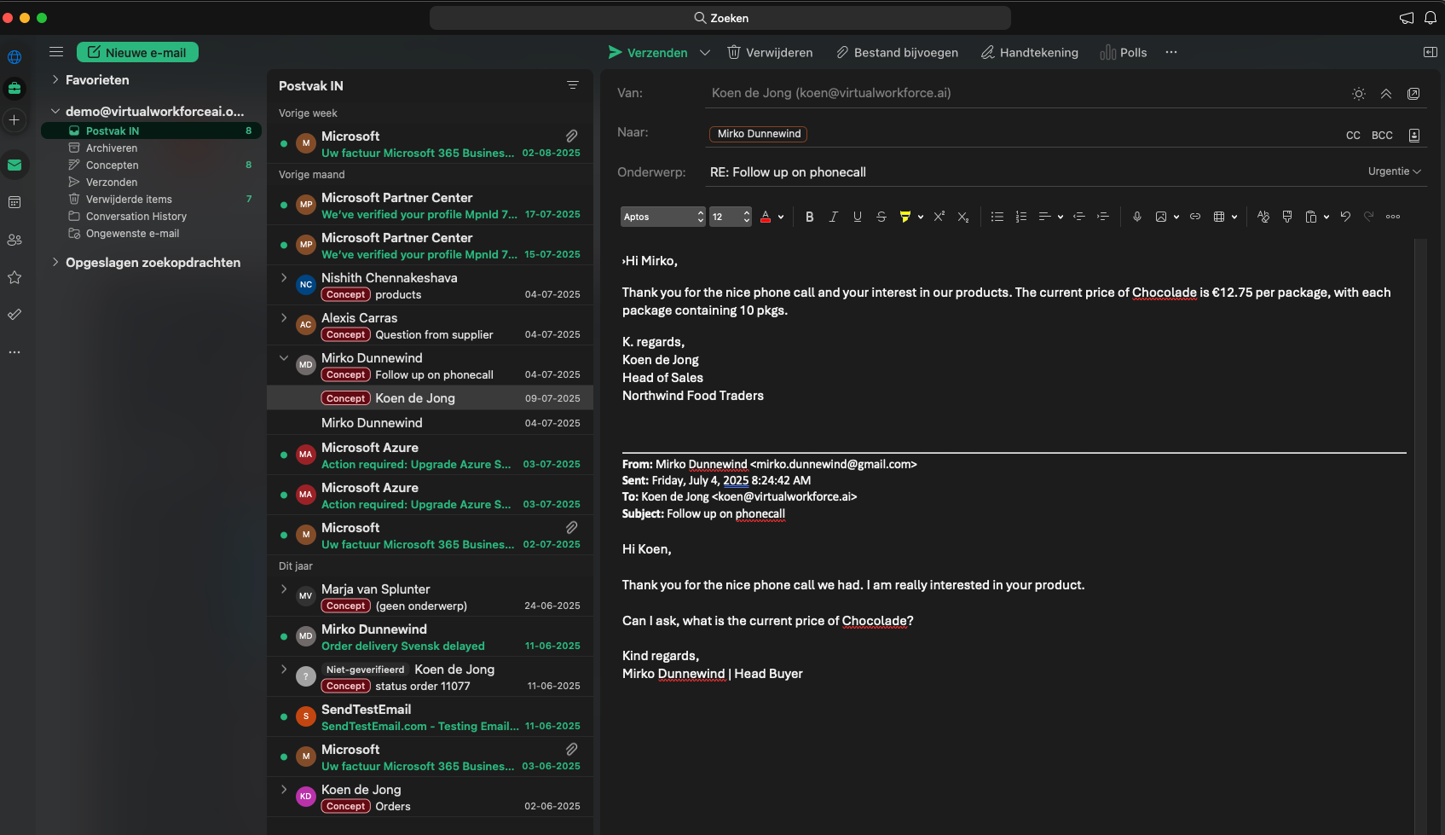Toggle strikethrough formatting
This screenshot has width=1445, height=835.
click(881, 217)
